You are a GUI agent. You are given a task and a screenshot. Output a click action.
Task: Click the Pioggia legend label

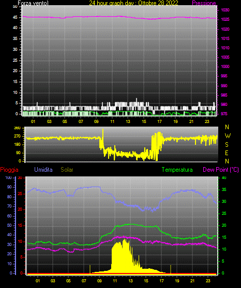(9, 170)
